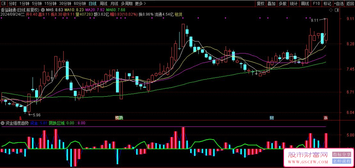Click the MA20: 7.92 label
Image resolution: width=355 pixels, height=168 pixels.
coord(95,10)
